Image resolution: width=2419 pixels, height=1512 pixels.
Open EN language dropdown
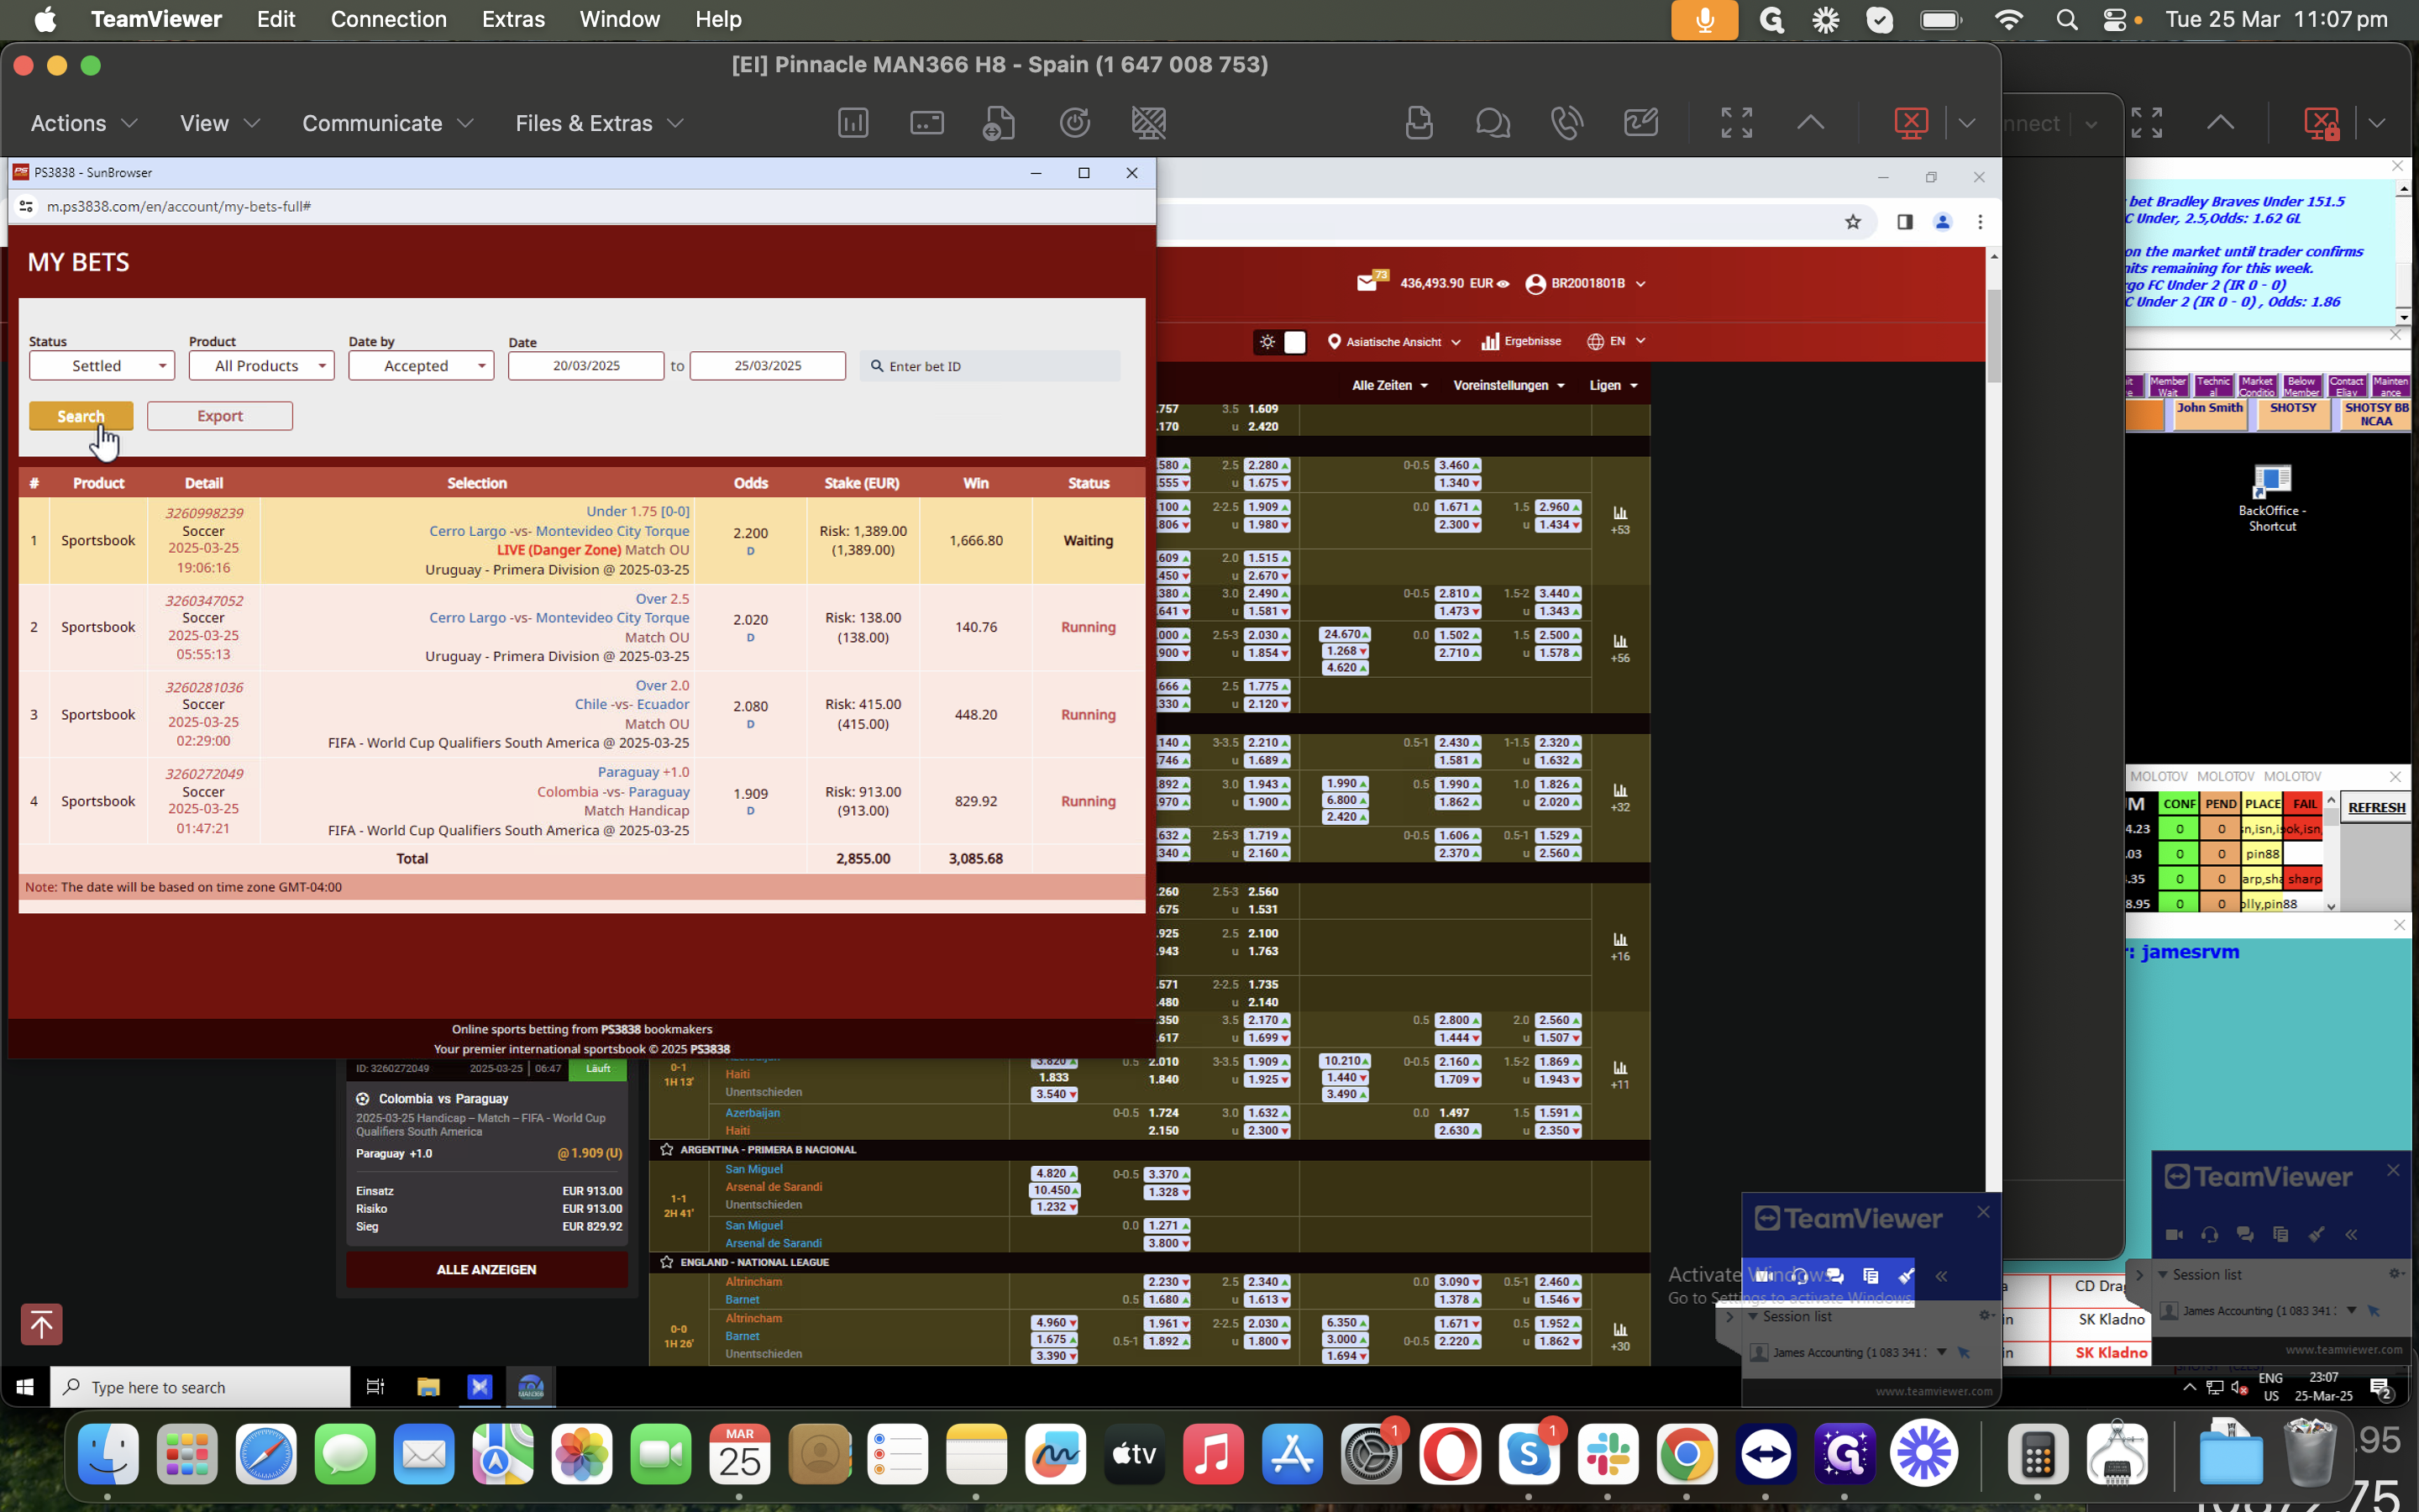click(x=1615, y=341)
